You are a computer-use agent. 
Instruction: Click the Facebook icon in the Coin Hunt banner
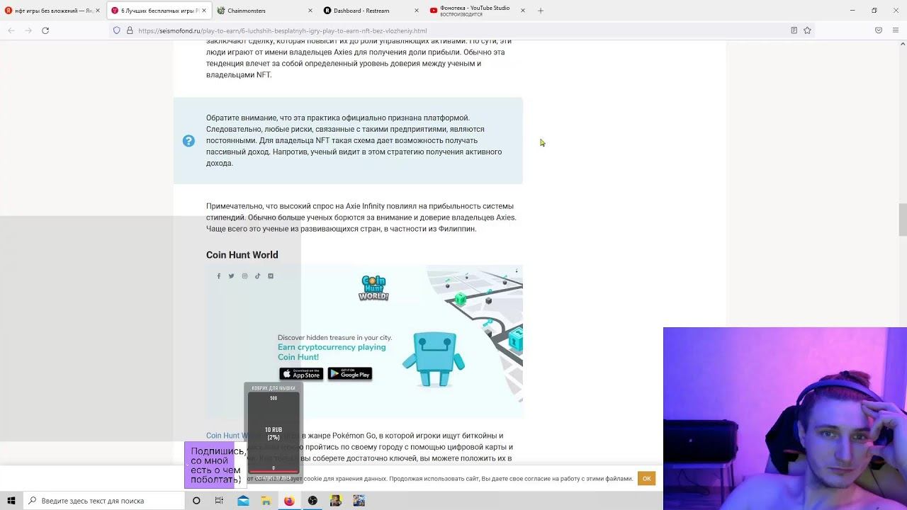pos(219,276)
